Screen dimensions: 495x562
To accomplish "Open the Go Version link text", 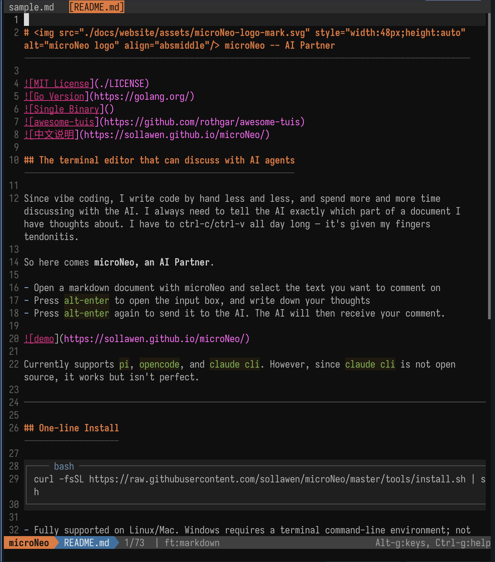I will [59, 96].
